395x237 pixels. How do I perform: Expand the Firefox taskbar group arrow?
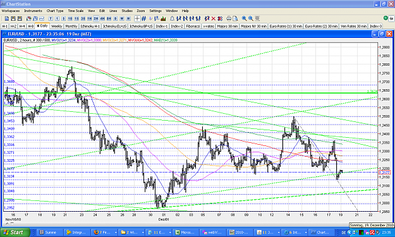click(x=116, y=232)
